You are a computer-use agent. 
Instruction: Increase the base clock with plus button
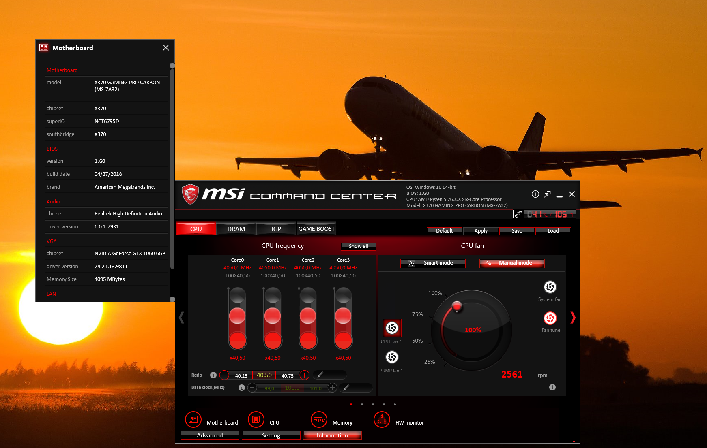333,388
